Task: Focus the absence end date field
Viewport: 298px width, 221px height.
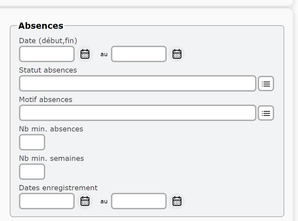Action: click(x=139, y=54)
